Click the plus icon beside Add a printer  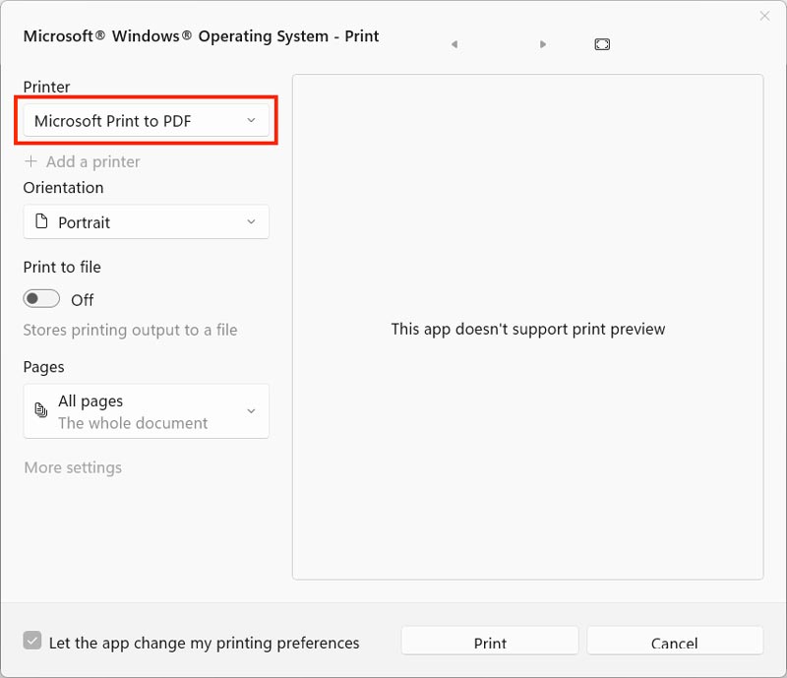(x=31, y=161)
